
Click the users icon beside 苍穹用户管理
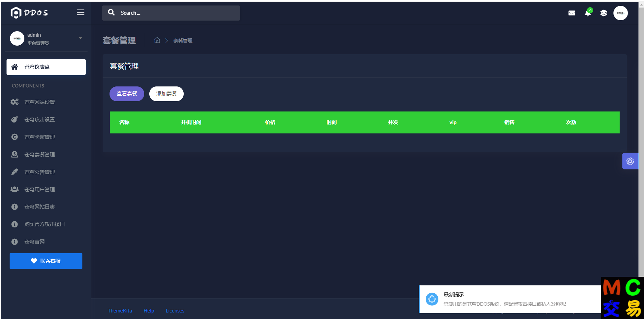click(14, 189)
